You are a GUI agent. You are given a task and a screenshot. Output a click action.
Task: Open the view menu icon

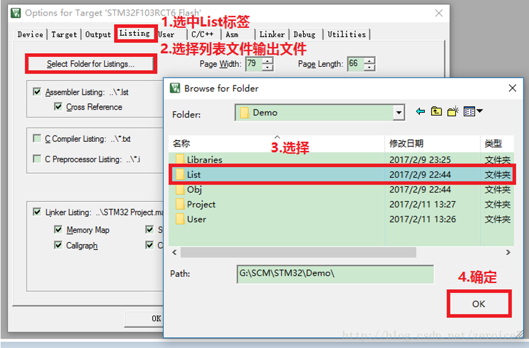[x=473, y=111]
